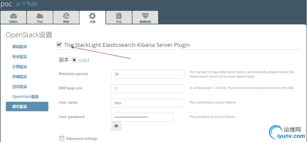
Task: Click the JVM heap size input
Action: click(x=148, y=89)
